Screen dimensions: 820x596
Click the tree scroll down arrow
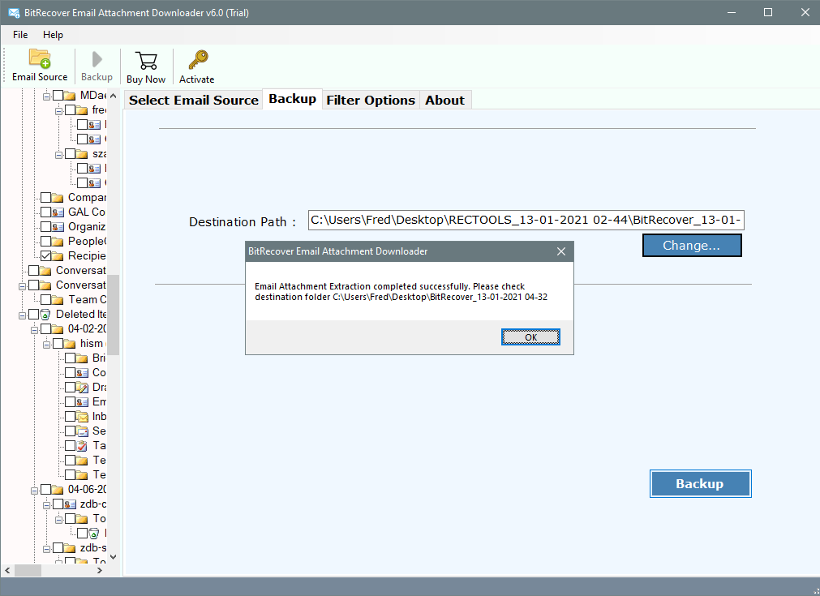point(114,557)
